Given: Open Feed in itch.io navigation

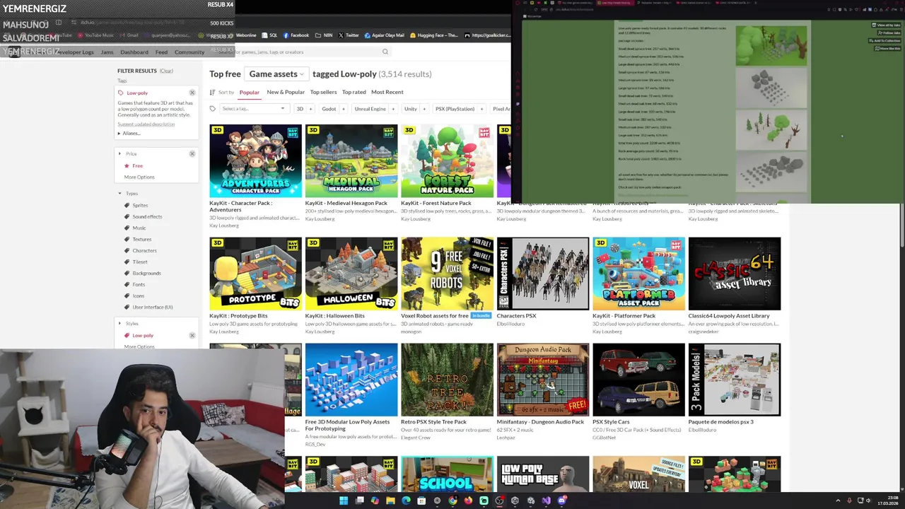Looking at the screenshot, I should (x=161, y=52).
